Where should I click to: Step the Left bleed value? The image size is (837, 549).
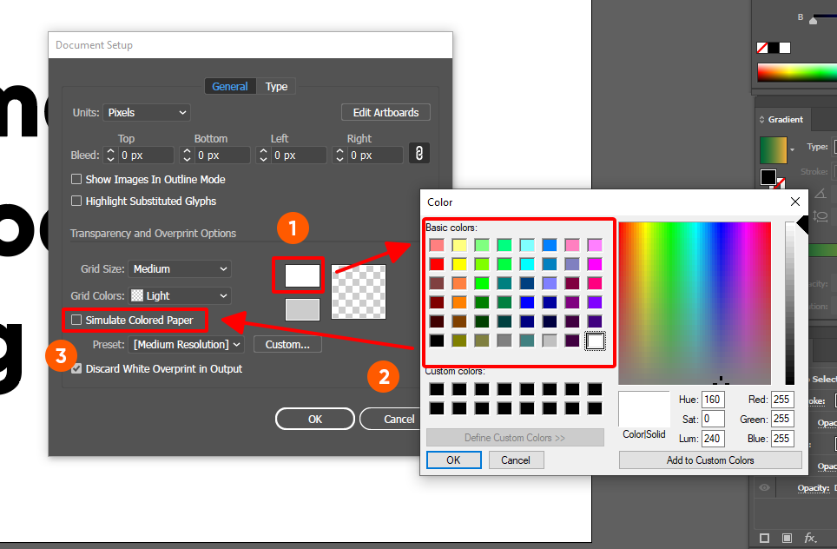coord(263,155)
